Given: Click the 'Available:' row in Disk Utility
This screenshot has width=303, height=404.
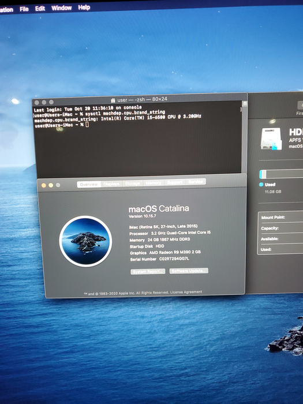Looking at the screenshot, I should click(282, 238).
